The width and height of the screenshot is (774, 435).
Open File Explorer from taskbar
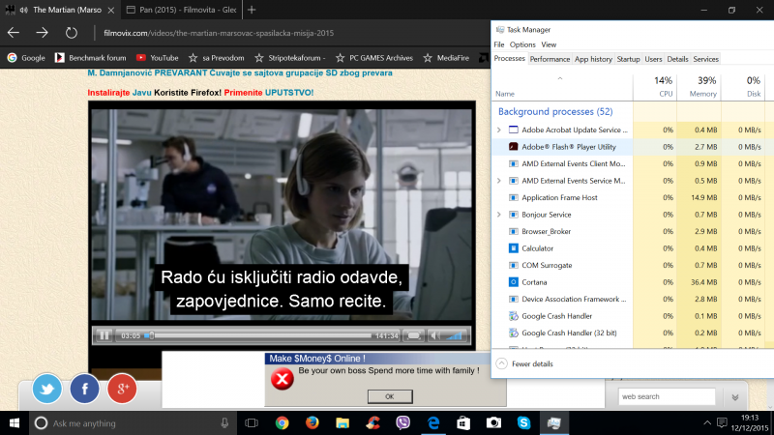pos(342,423)
